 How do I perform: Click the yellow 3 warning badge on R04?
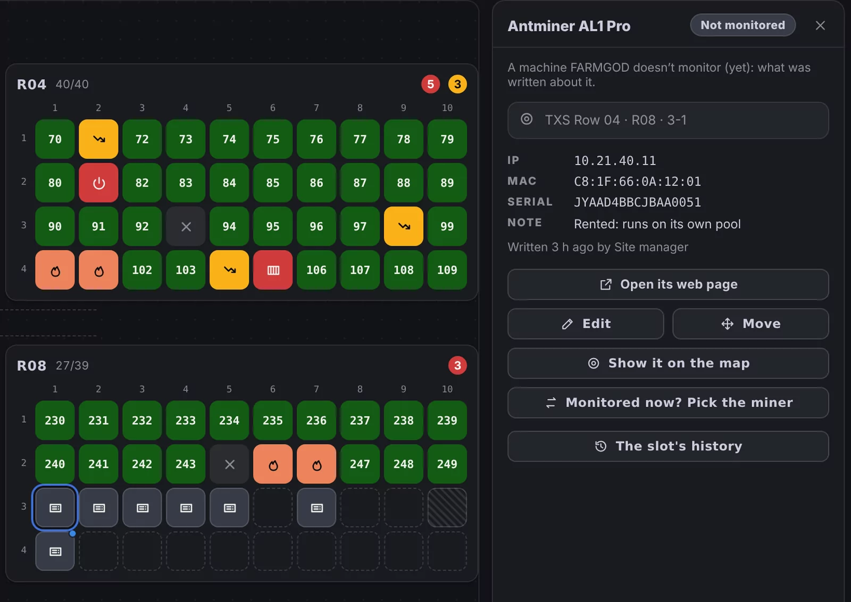pos(457,84)
